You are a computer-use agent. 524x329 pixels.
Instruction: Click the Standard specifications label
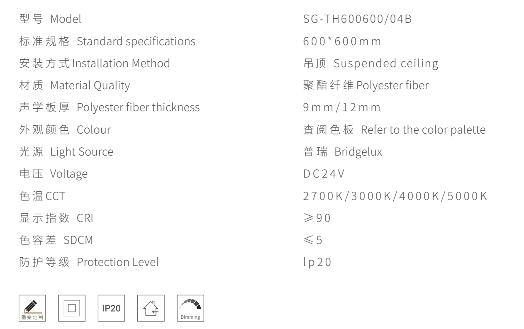(136, 41)
